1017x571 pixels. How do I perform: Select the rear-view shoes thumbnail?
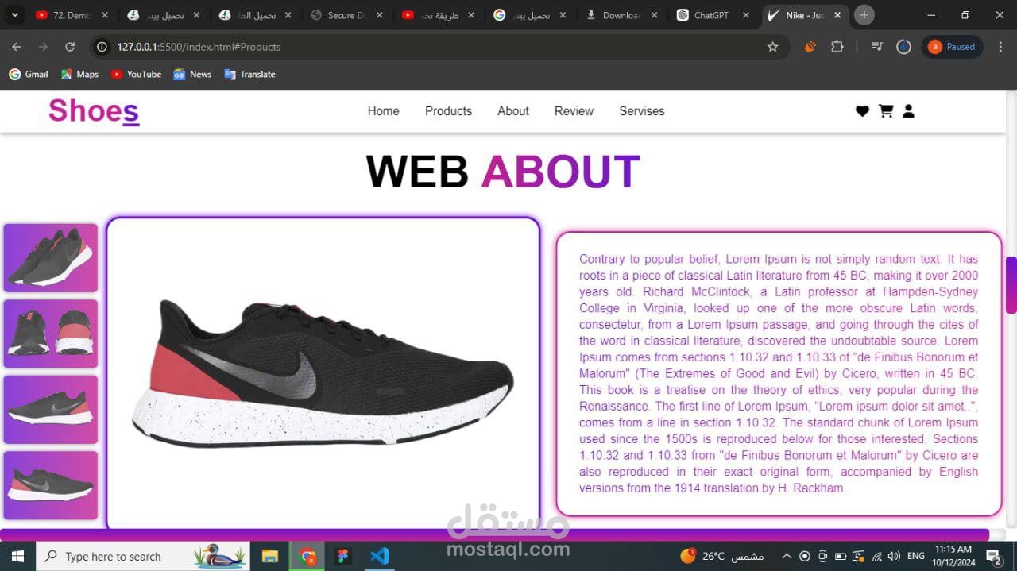(x=51, y=334)
